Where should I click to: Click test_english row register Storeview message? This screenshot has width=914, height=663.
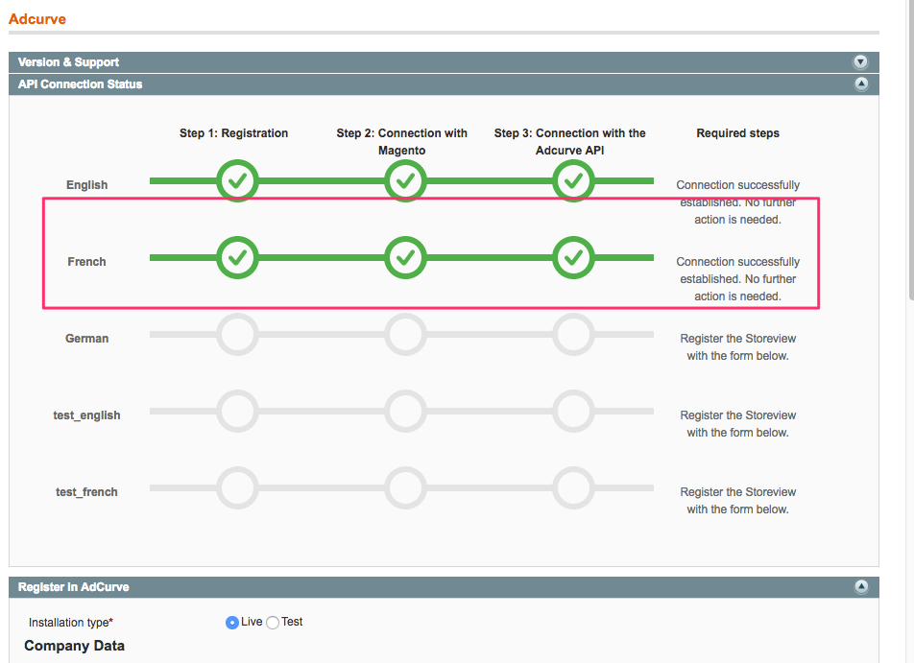point(738,424)
